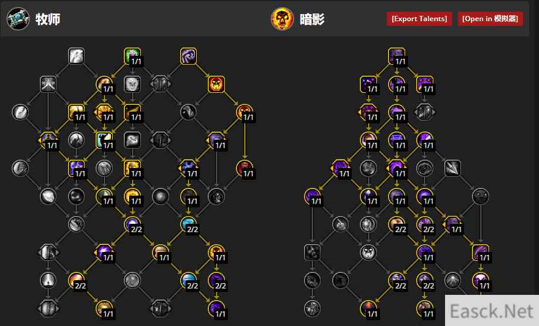
Task: Select the gray brain talent node
Action: tap(425, 168)
